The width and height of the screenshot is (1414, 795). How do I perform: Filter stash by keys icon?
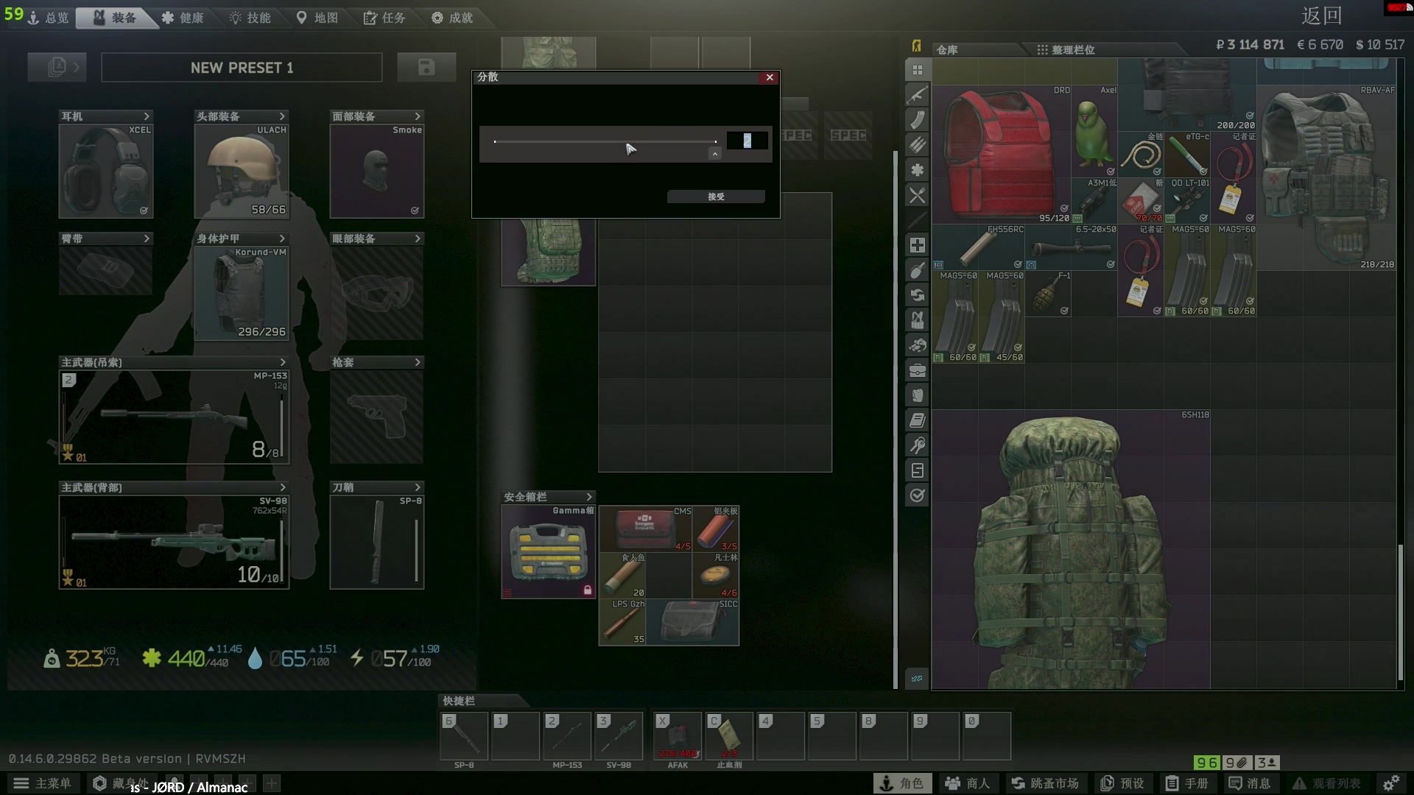(917, 445)
